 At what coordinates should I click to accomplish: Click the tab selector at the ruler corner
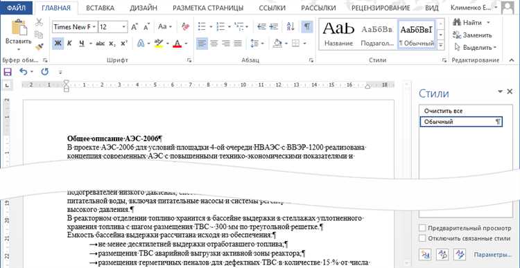tap(7, 86)
